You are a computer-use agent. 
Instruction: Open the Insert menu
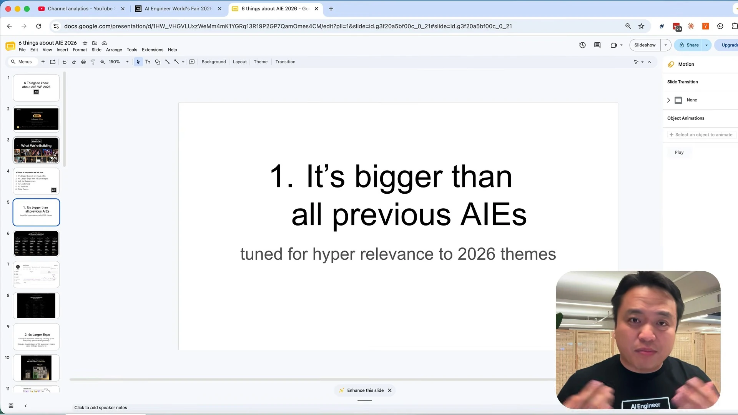tap(62, 50)
